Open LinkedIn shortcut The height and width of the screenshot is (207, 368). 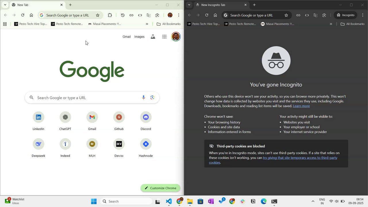click(x=38, y=121)
